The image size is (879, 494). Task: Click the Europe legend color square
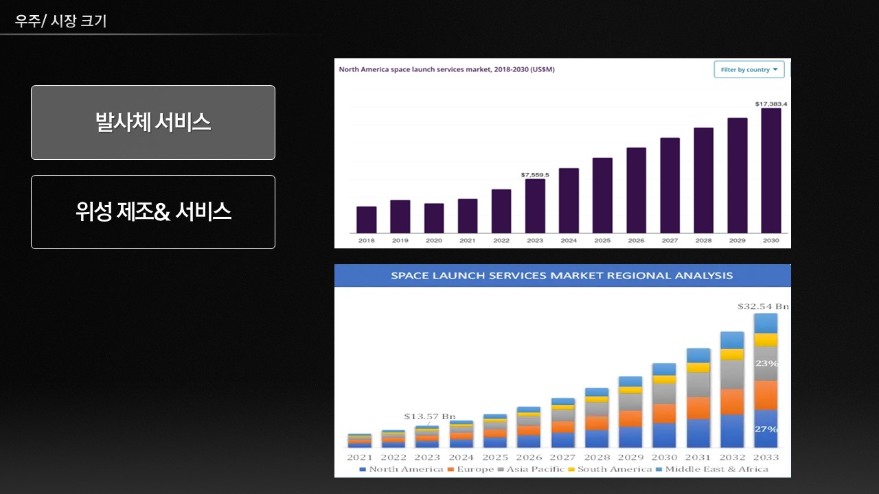tap(450, 469)
